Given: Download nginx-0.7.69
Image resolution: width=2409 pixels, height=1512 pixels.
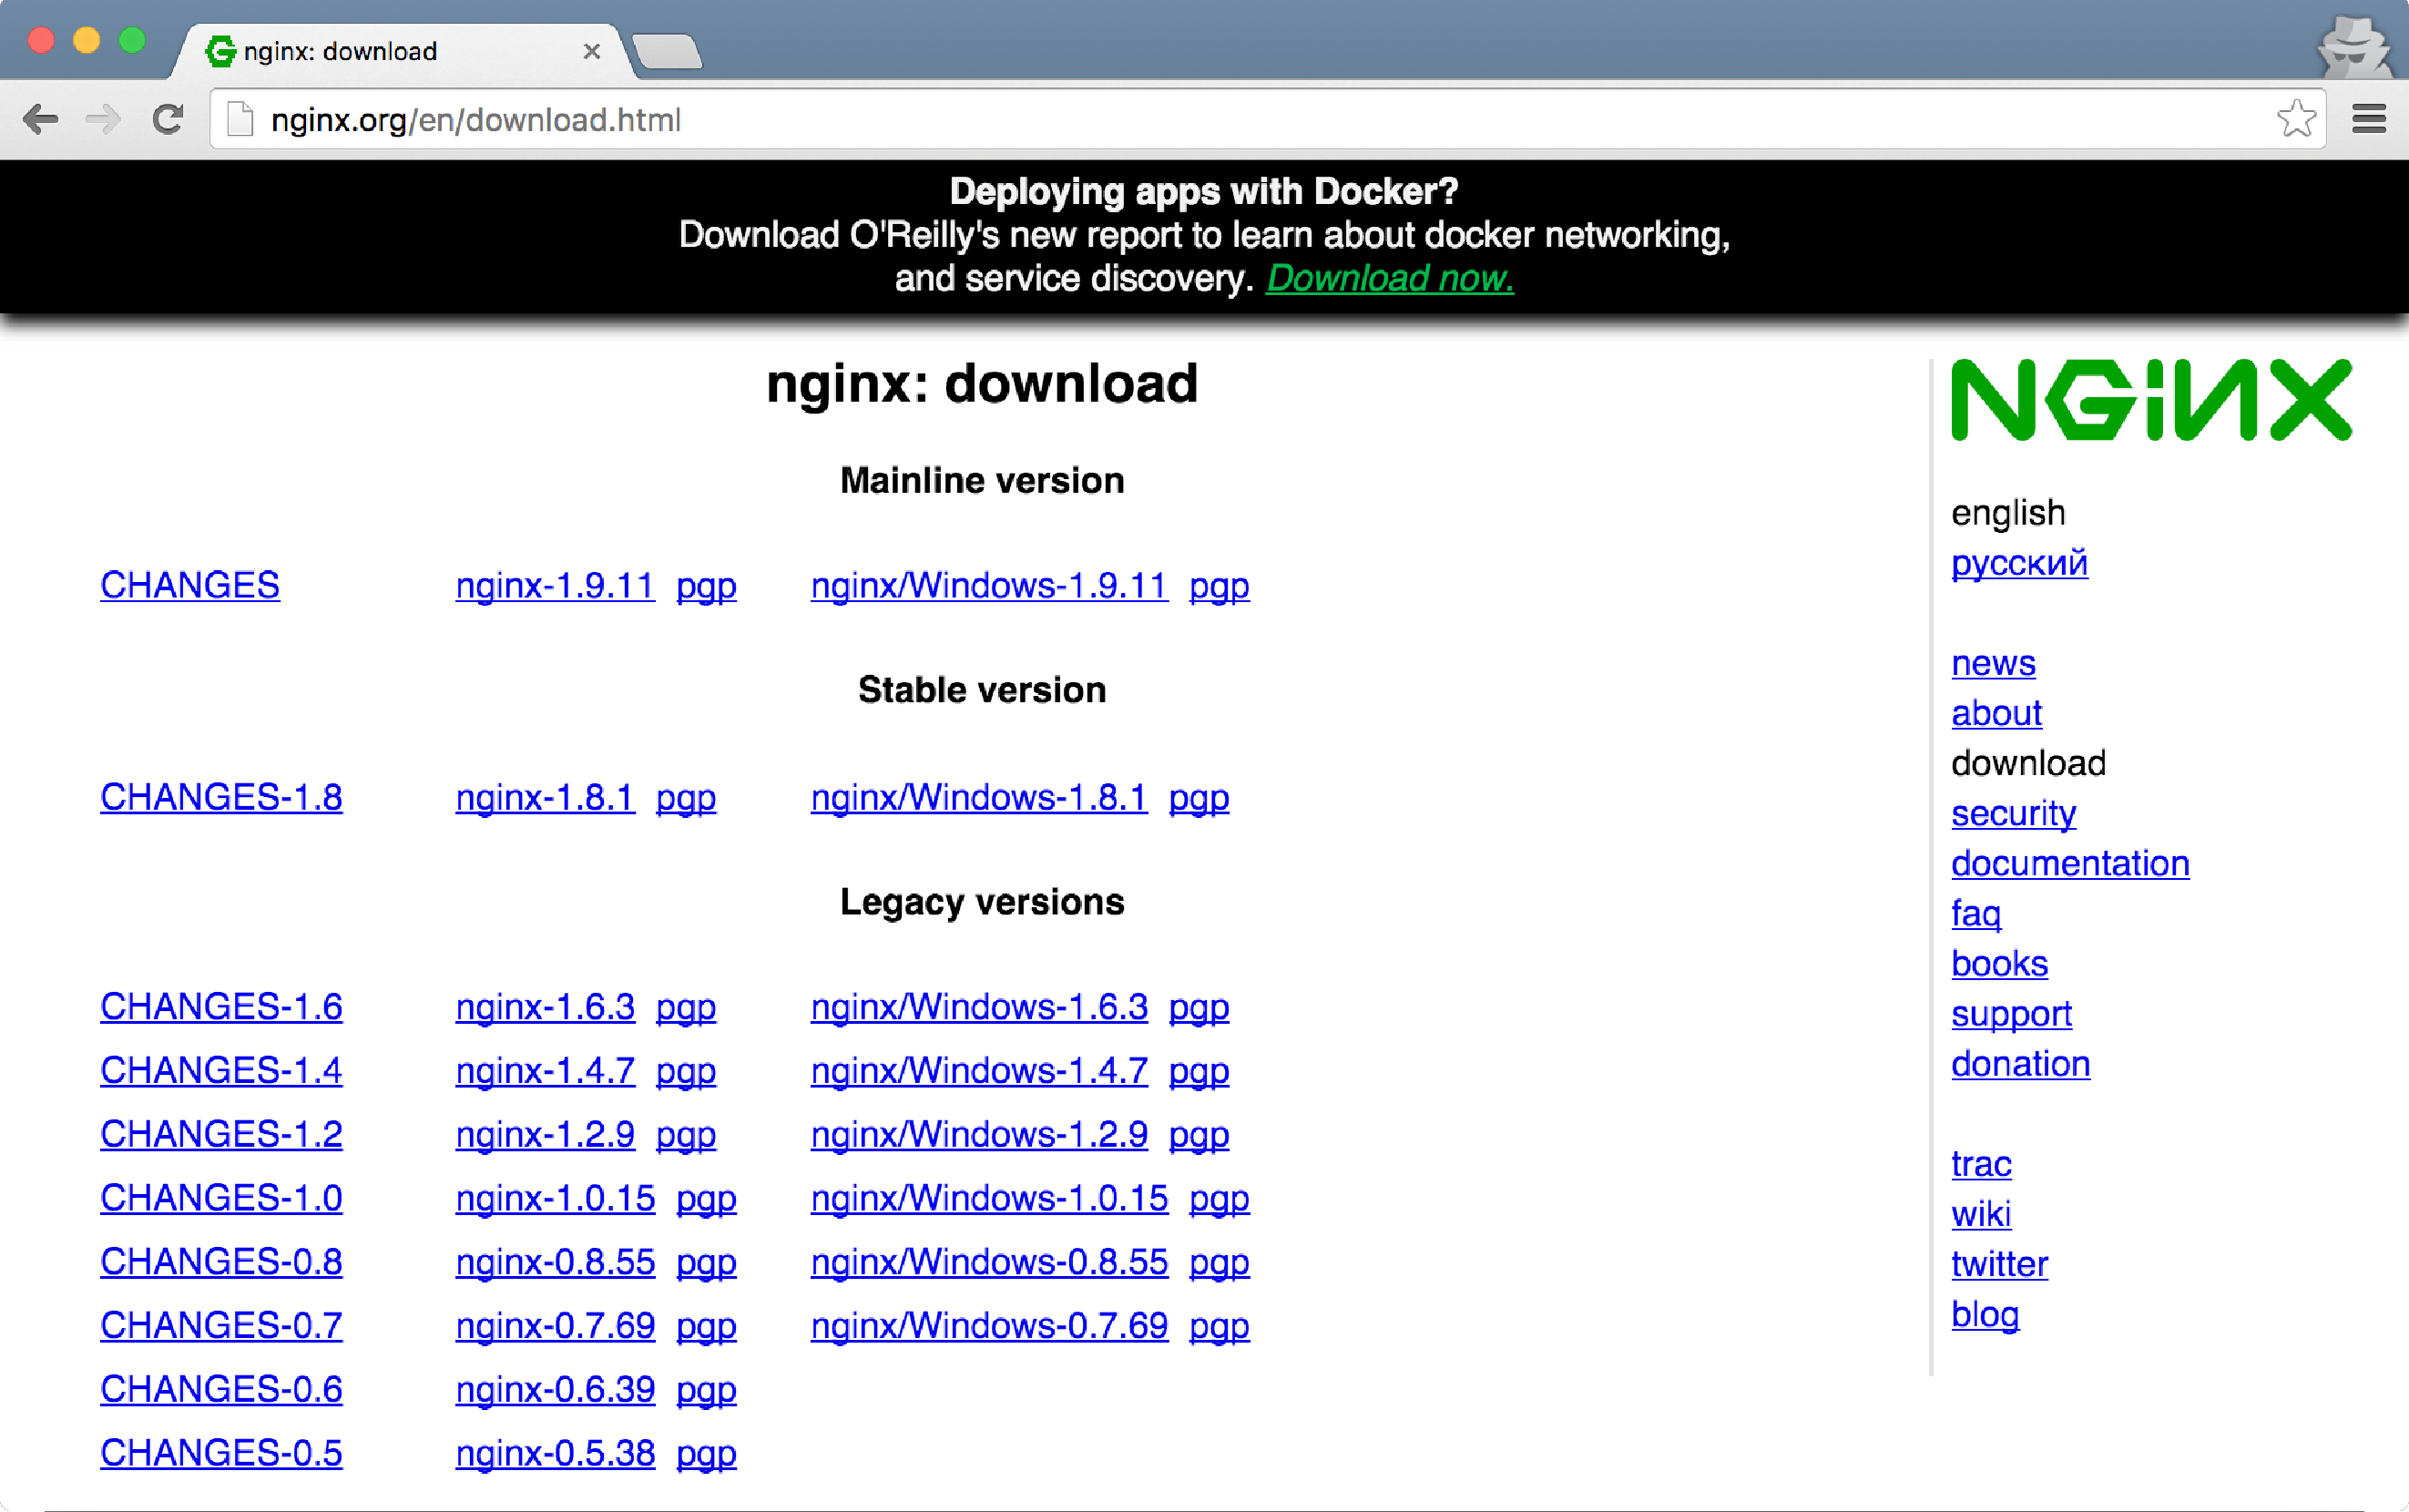Looking at the screenshot, I should pos(555,1325).
